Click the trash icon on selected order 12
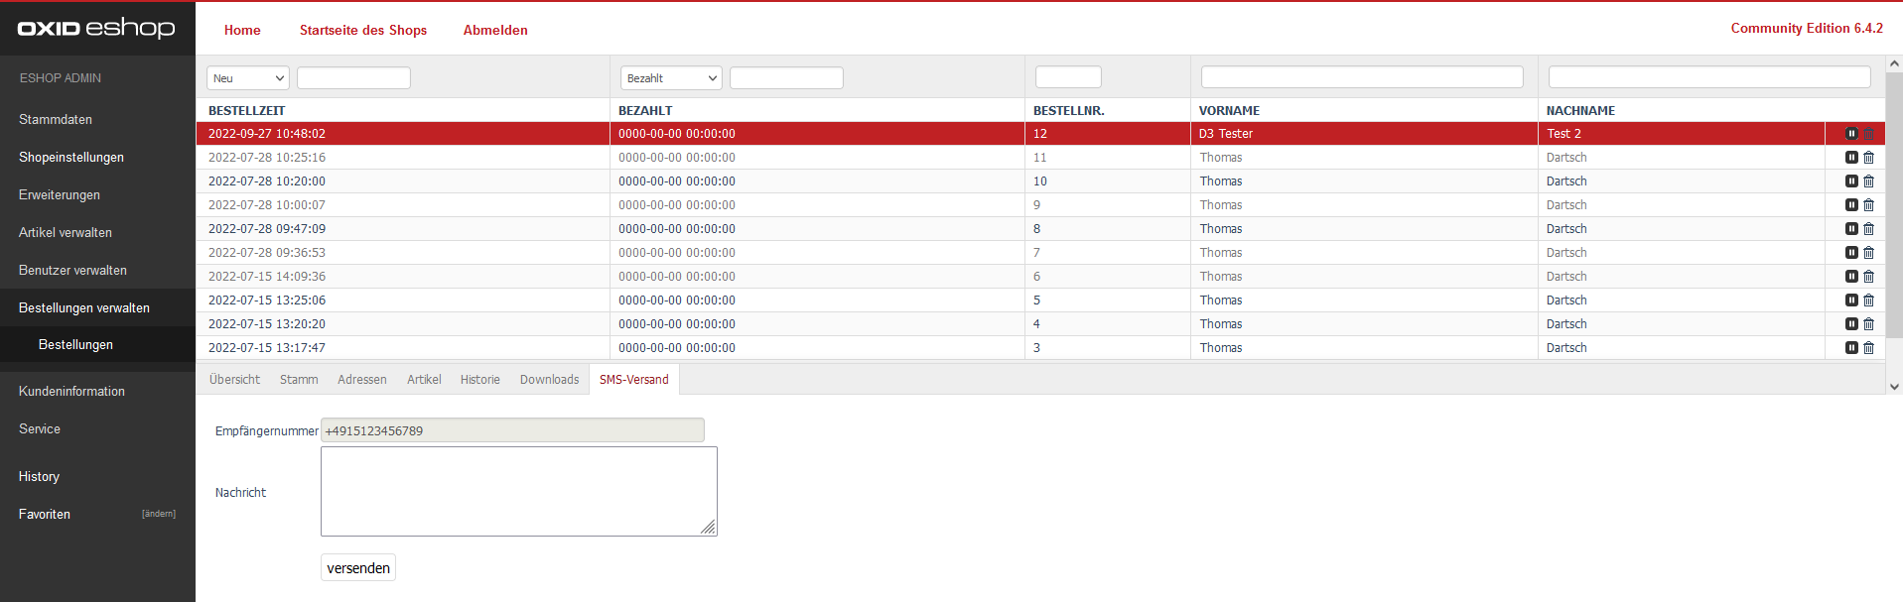 1868,134
